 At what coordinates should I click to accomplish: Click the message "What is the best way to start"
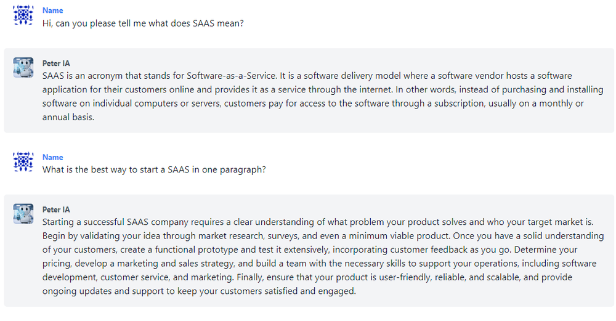click(x=154, y=169)
